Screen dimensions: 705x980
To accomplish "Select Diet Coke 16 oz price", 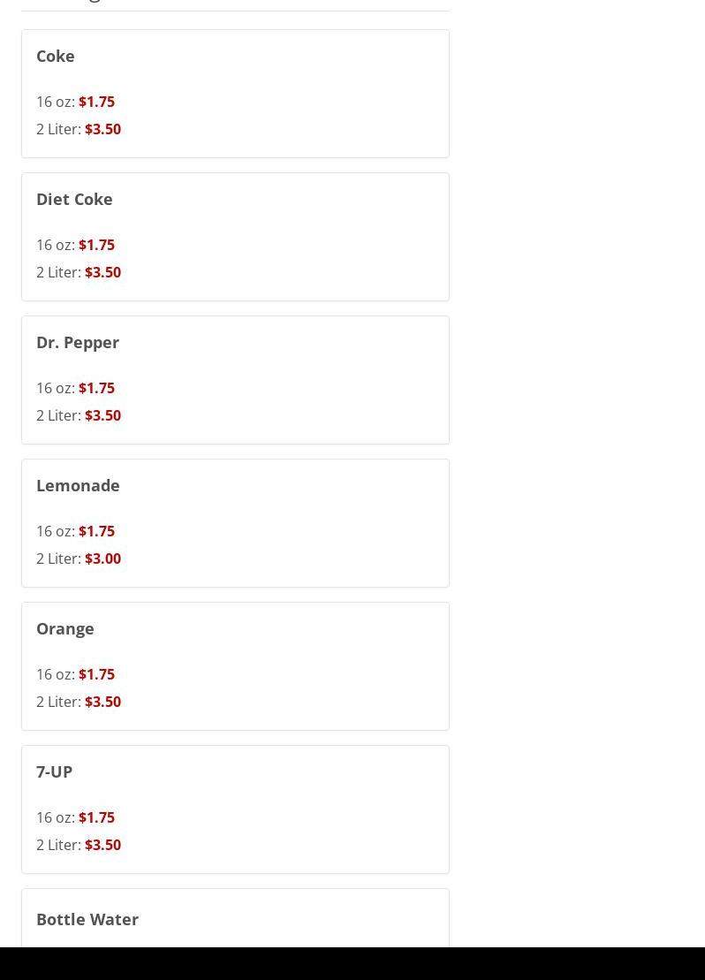I will [96, 245].
